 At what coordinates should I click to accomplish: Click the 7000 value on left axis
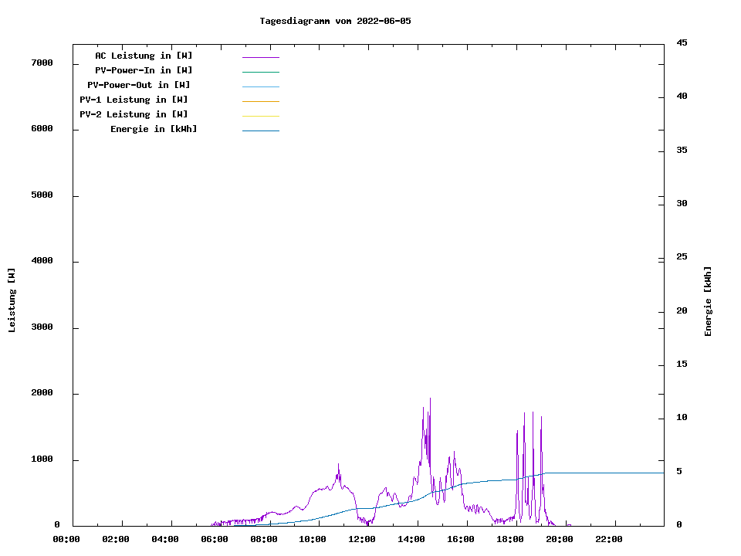pos(42,63)
